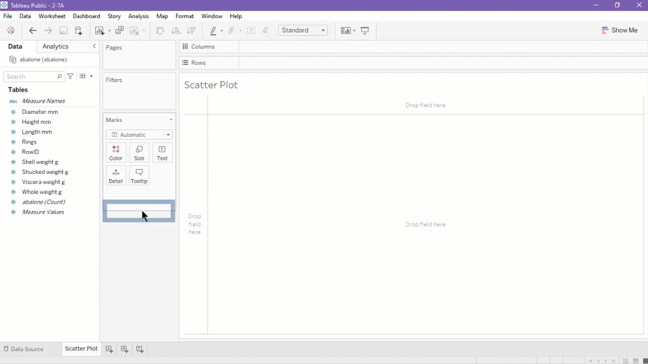Select the Measure Names field
648x364 pixels.
click(43, 100)
